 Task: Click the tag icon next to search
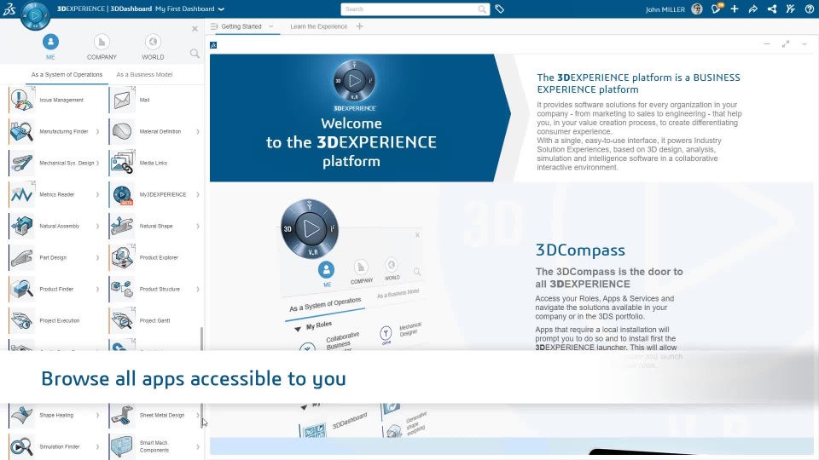point(499,9)
